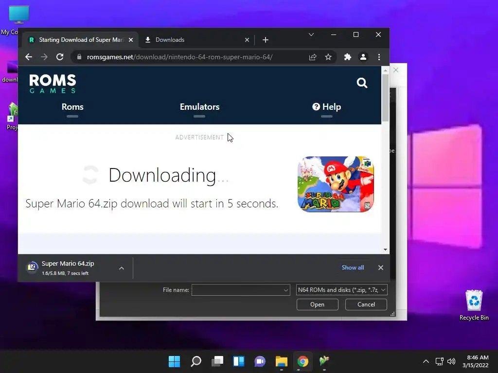Open the tab search chevron in title bar
498x373 pixels.
point(311,34)
